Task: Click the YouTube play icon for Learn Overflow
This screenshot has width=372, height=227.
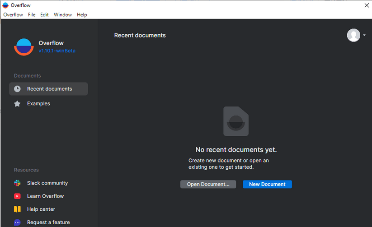Action: point(17,196)
